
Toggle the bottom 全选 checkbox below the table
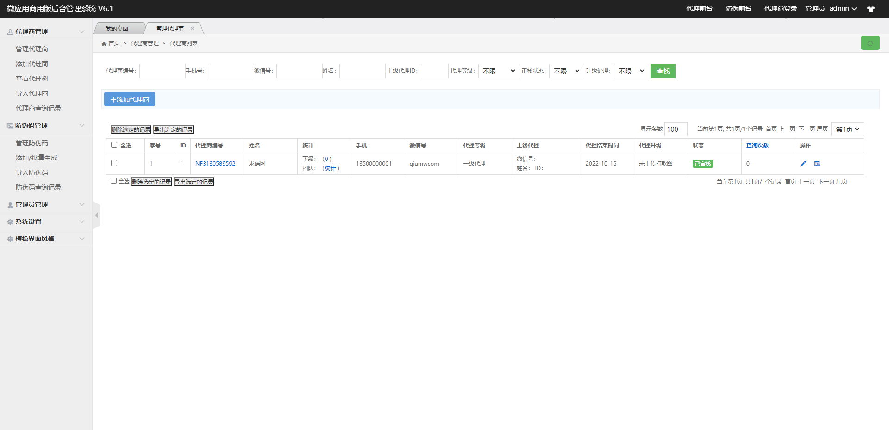[113, 181]
